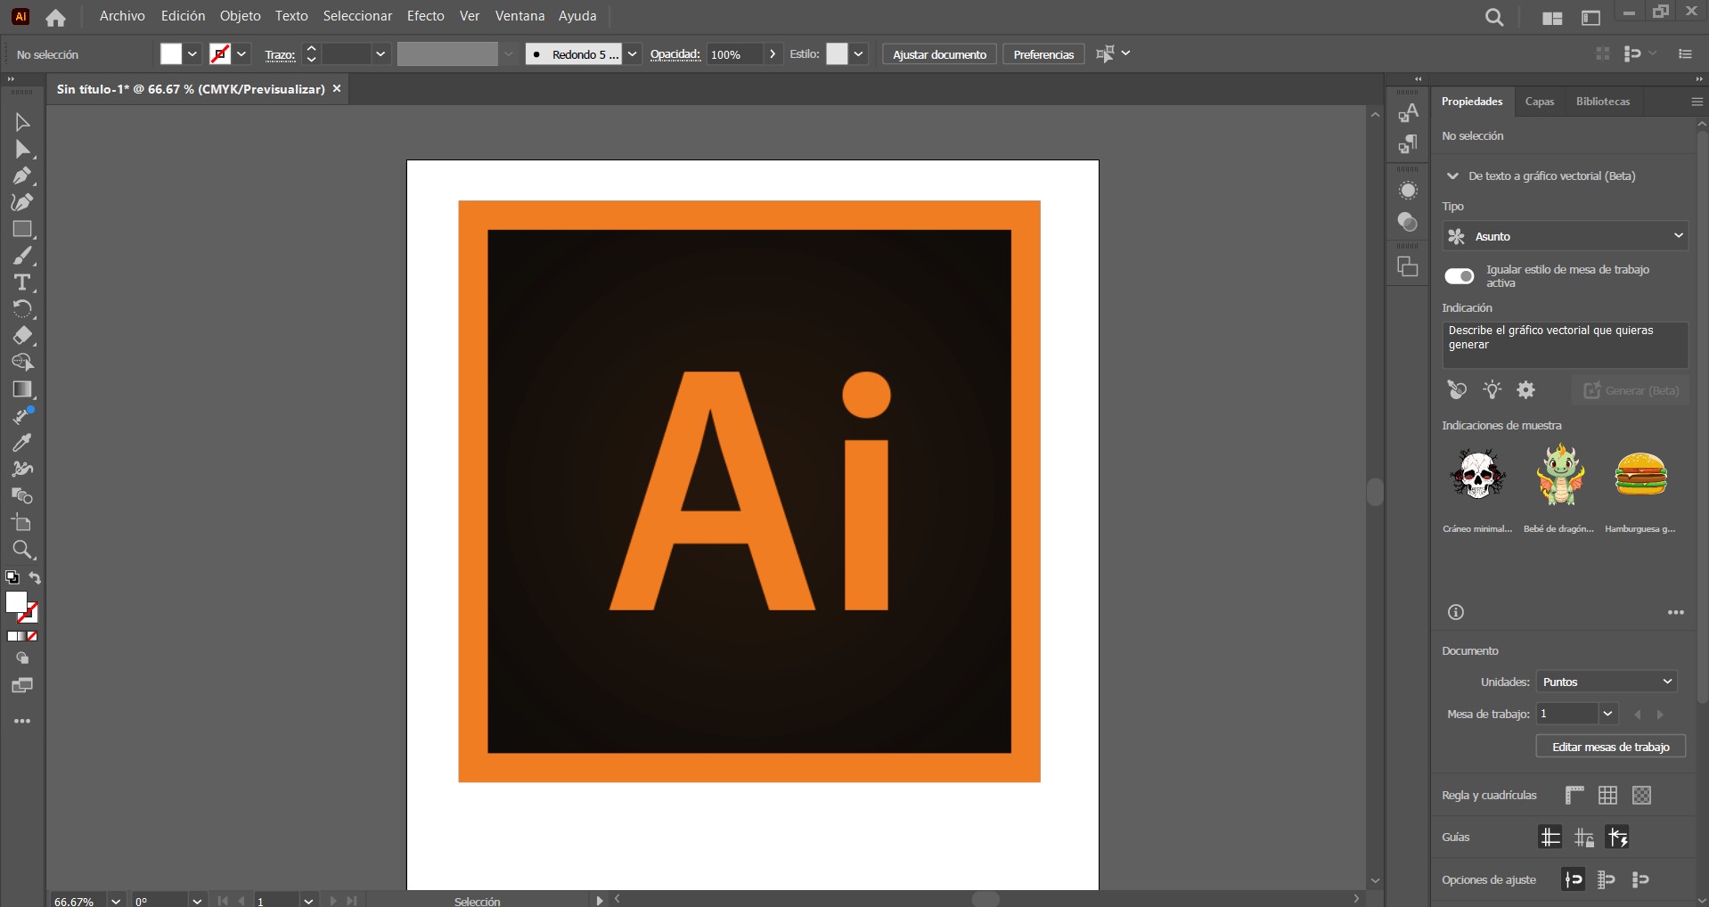Switch to the Bibliotecas tab
The image size is (1709, 907).
click(1603, 102)
